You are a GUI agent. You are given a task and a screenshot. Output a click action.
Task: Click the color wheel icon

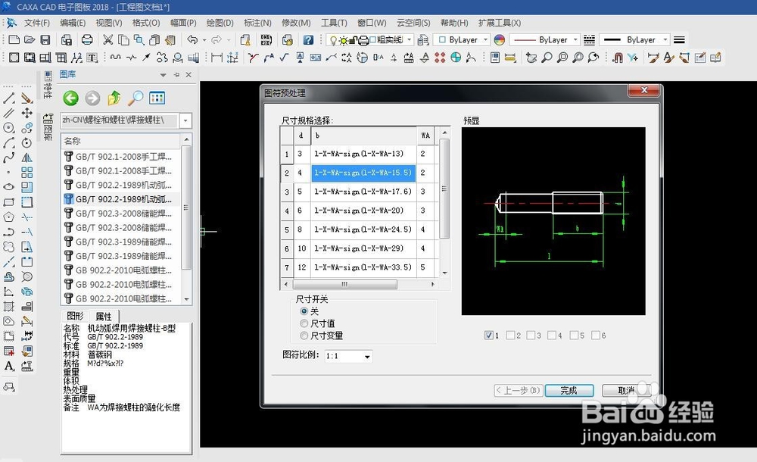point(499,39)
